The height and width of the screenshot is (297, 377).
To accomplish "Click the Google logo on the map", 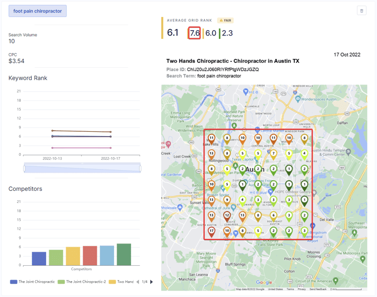I will (264, 283).
